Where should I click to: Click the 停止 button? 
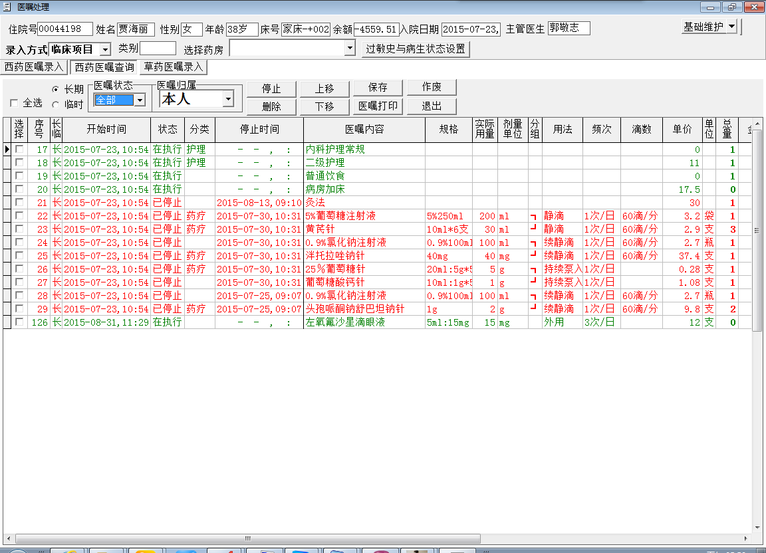(271, 88)
